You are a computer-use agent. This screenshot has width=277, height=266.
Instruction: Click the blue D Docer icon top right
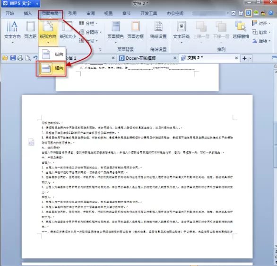[248, 13]
